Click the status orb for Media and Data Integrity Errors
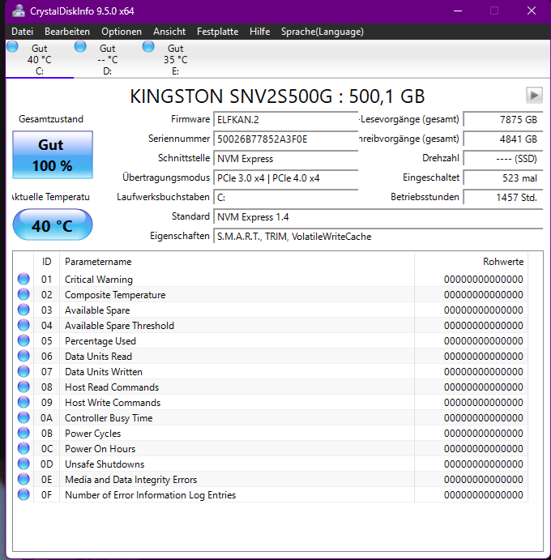 (23, 479)
